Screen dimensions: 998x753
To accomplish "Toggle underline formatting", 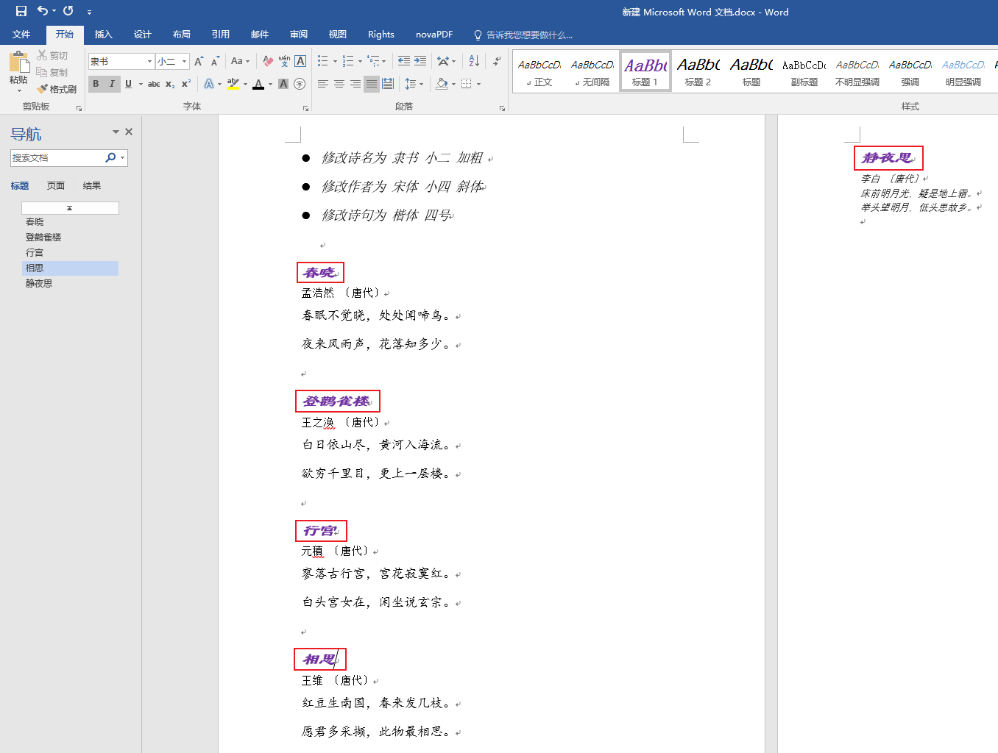I will point(128,84).
